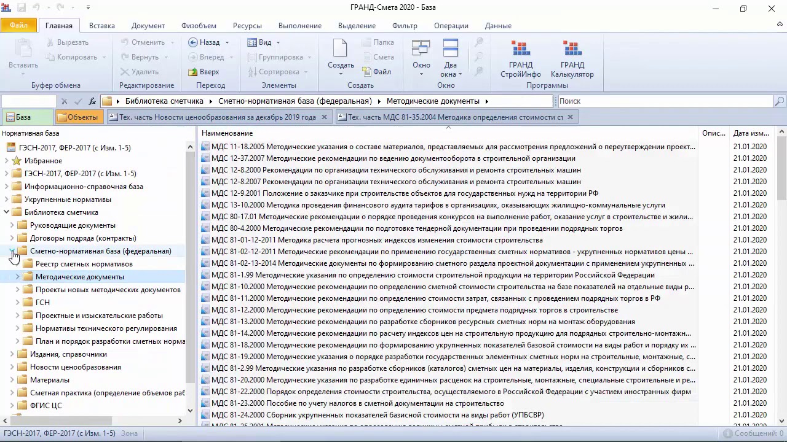Launch ГРАНД СтройИнфо program
This screenshot has height=442, width=787.
(520, 60)
